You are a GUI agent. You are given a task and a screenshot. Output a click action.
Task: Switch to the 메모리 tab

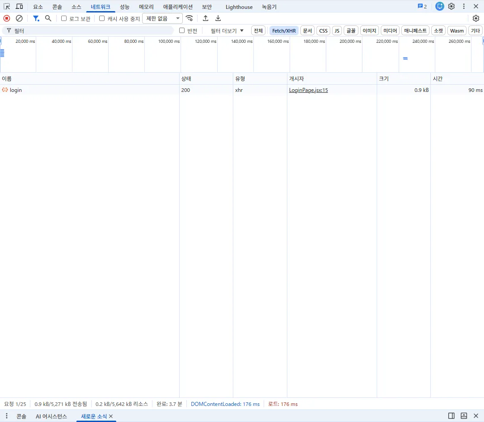coord(146,7)
